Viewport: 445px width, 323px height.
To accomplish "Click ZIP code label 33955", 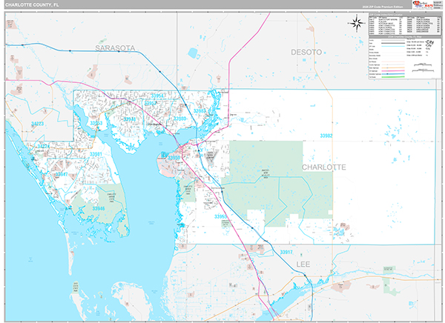I will pyautogui.click(x=220, y=216).
